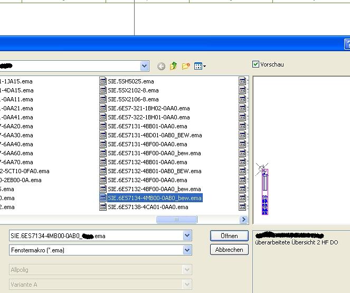Click icon of SIE.6ES7132-4BF00-0AA0_bew.ema

pos(103,189)
